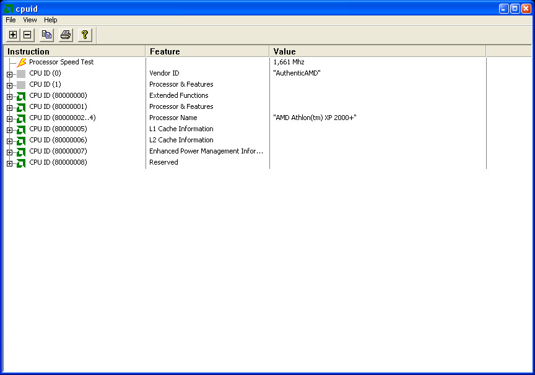Click the AMD icon beside CPU ID (80000006)
535x375 pixels.
coord(21,141)
